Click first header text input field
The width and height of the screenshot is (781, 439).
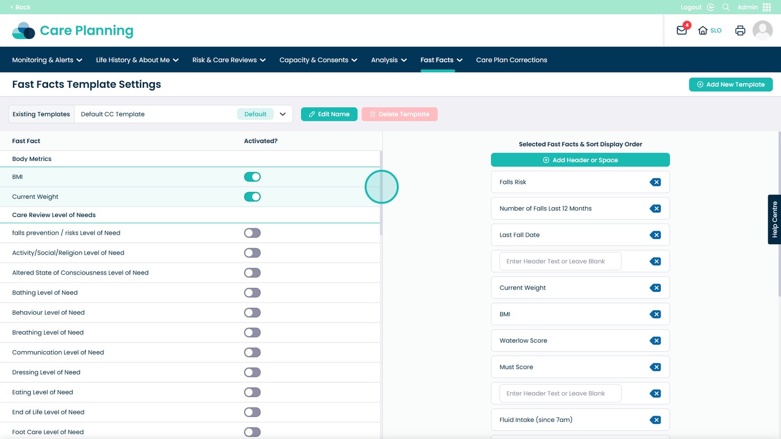tap(560, 261)
